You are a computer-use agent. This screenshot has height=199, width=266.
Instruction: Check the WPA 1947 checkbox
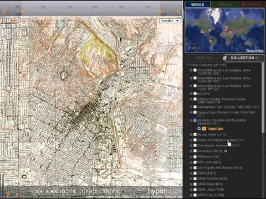(x=195, y=162)
